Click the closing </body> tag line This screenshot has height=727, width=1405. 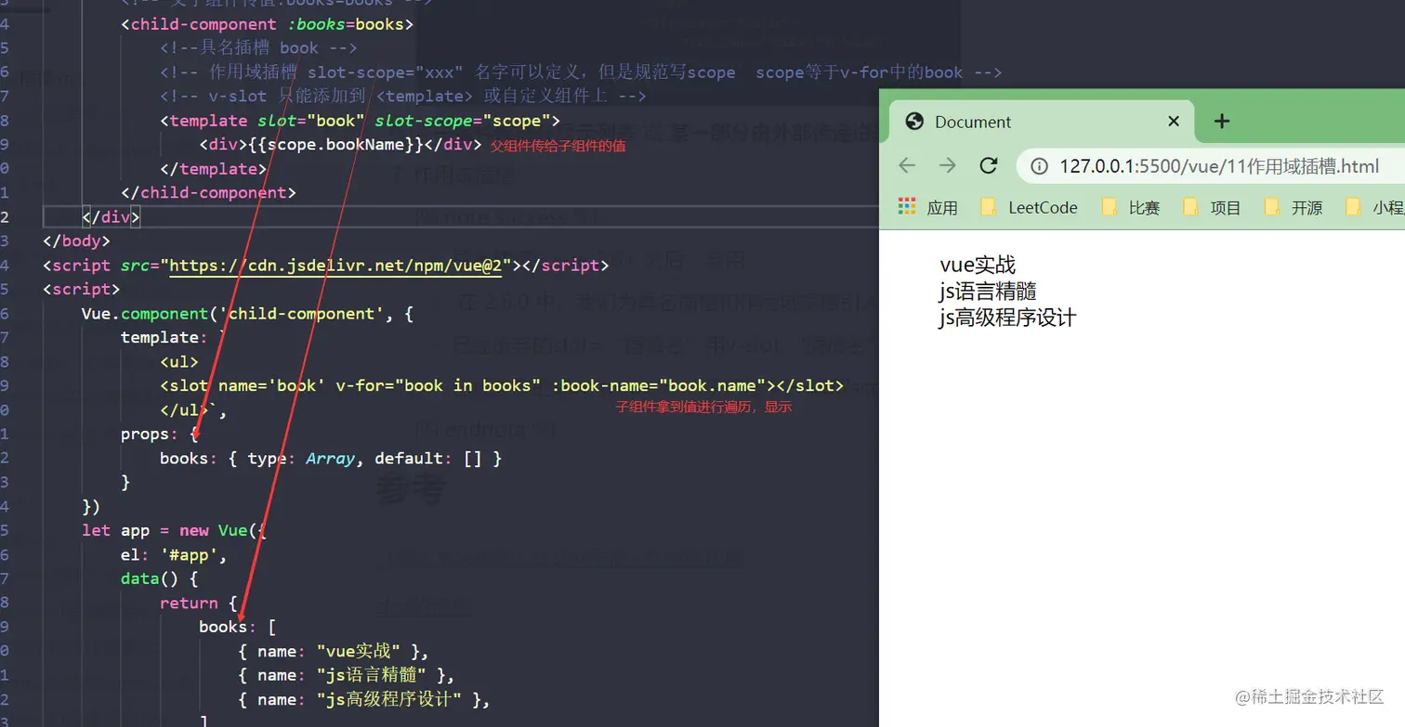(77, 241)
